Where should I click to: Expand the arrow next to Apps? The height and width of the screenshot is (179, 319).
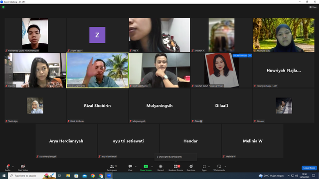(x=209, y=167)
